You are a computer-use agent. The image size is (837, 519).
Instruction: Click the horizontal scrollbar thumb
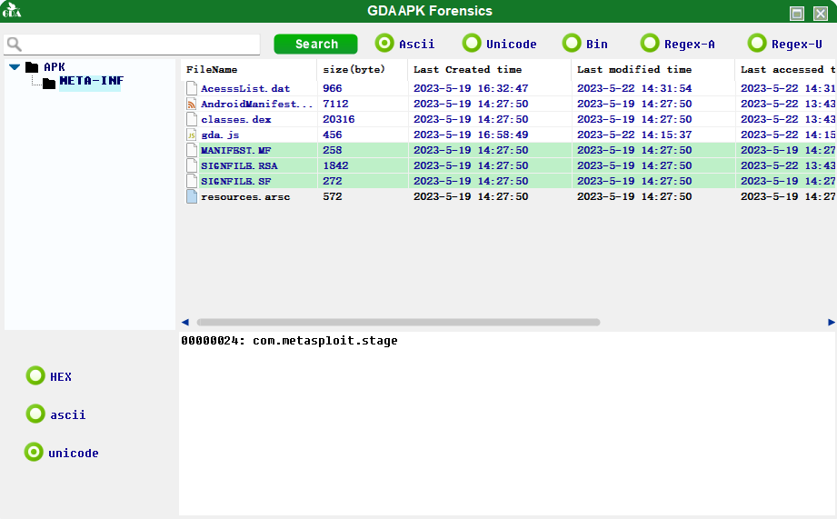tap(398, 322)
